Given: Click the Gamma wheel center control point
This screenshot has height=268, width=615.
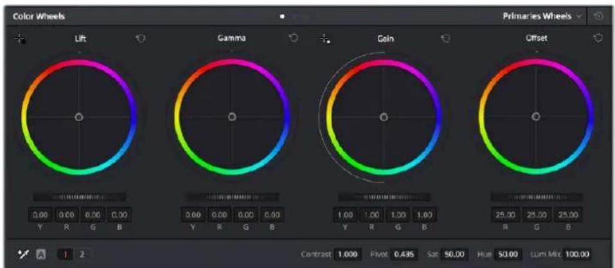Looking at the screenshot, I should point(232,117).
